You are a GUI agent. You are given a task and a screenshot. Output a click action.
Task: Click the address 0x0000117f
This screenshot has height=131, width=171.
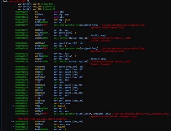22,33
